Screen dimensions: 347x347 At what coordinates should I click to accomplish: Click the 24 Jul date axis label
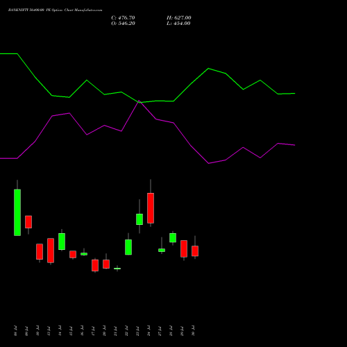(149, 331)
